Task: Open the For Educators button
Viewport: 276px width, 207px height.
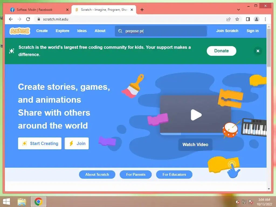Action: 174,174
